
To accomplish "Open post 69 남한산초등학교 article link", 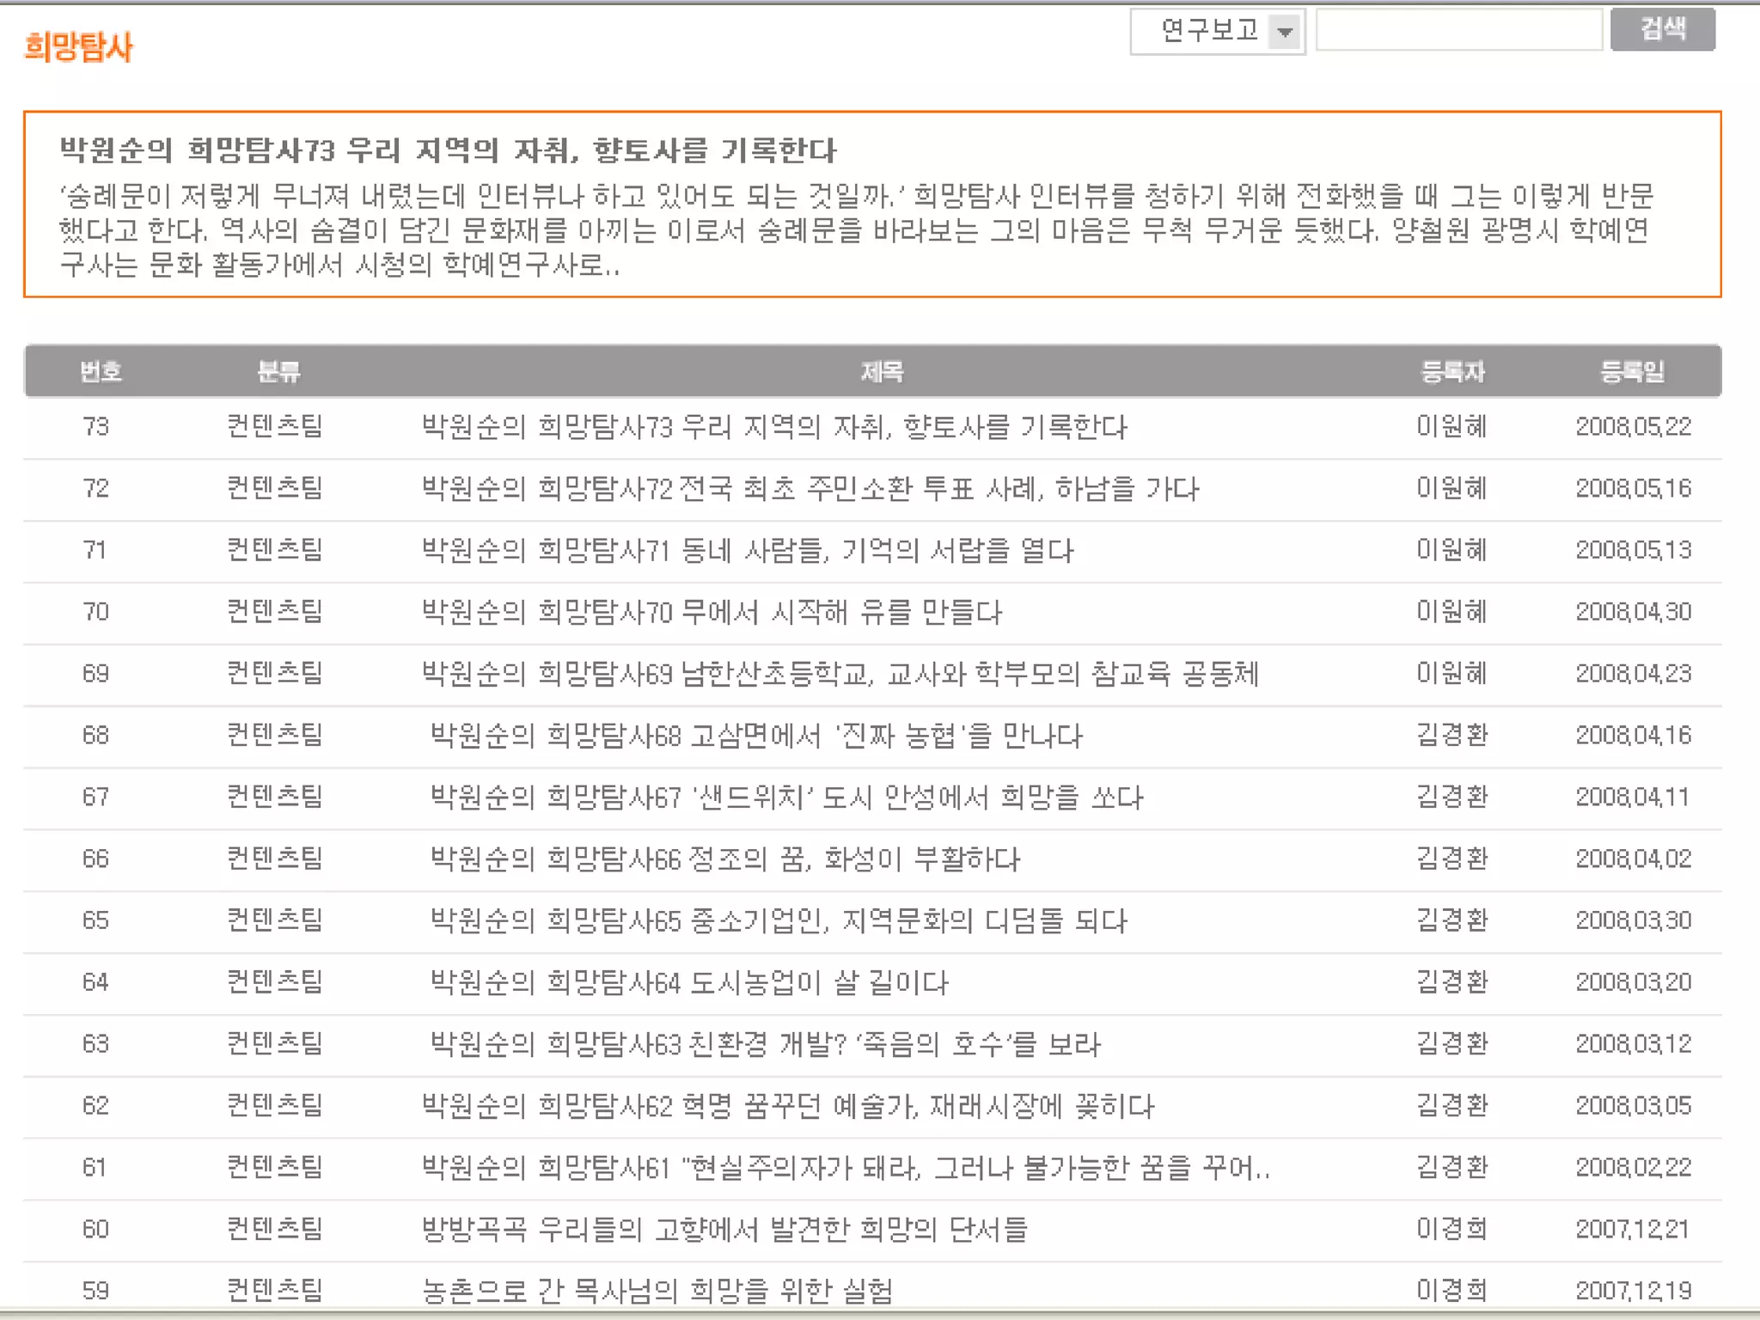I will pos(840,675).
